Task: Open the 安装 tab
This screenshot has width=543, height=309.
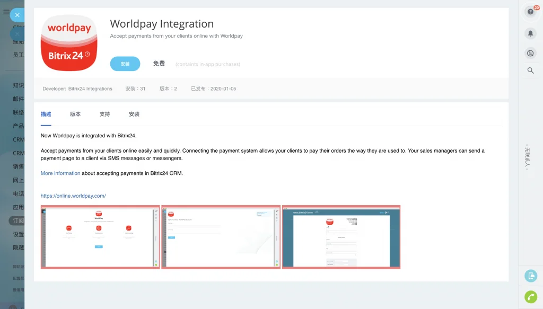Action: click(134, 114)
